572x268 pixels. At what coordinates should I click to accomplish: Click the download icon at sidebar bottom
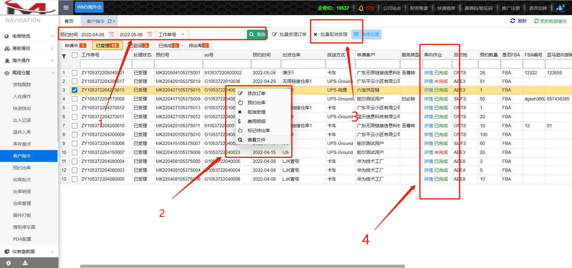(x=25, y=263)
